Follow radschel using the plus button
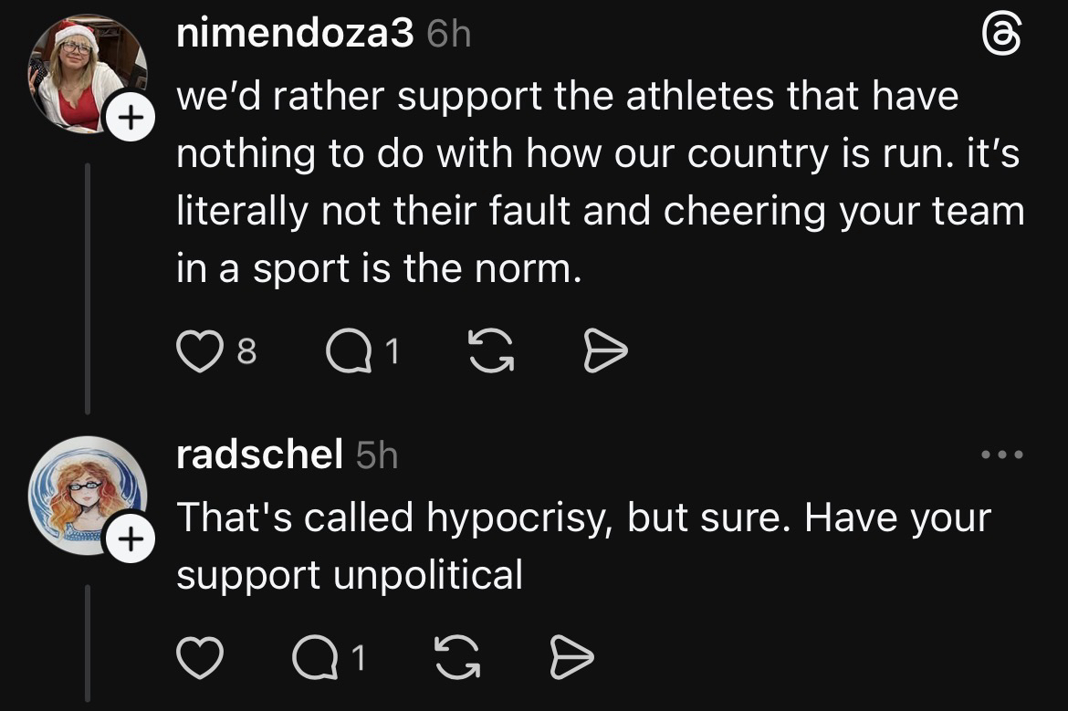 (x=129, y=540)
